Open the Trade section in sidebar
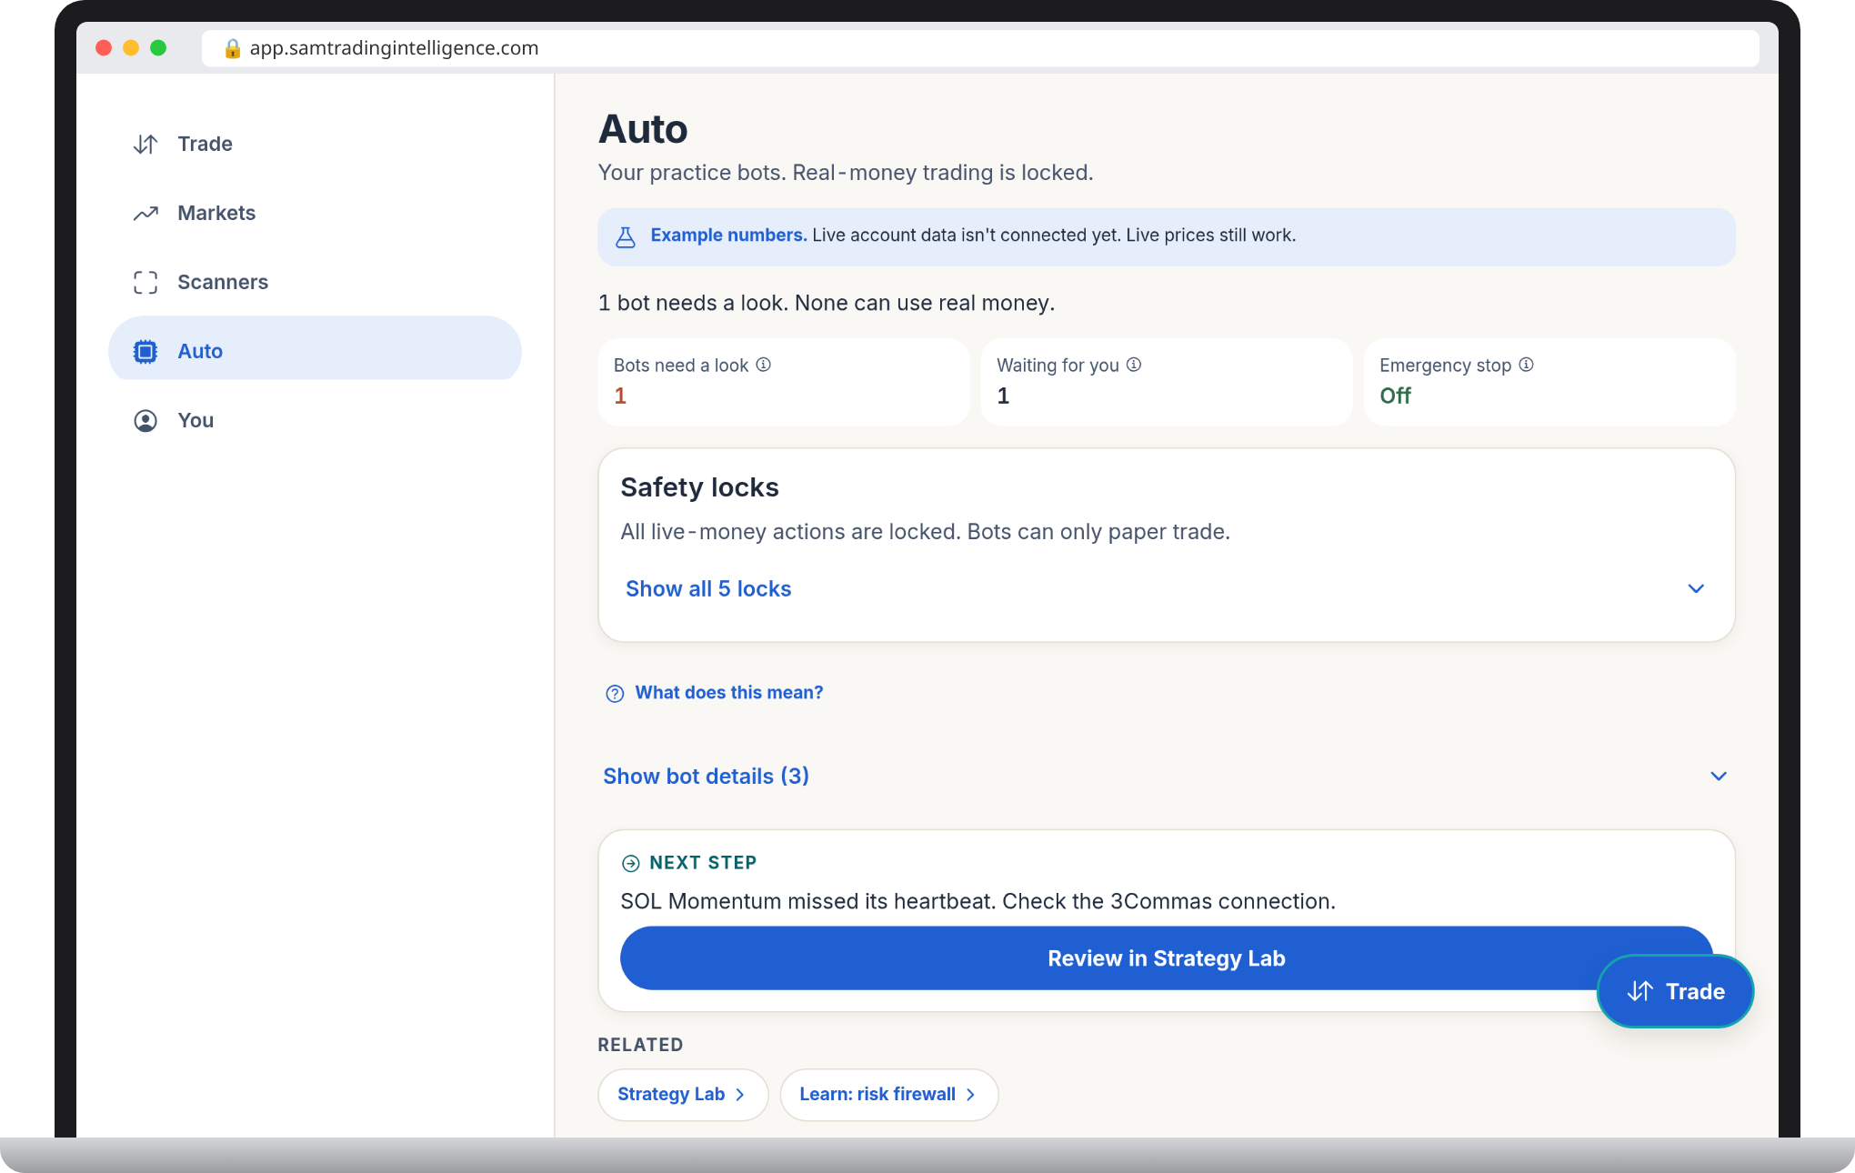Screen dimensions: 1855x1173 tap(315, 144)
